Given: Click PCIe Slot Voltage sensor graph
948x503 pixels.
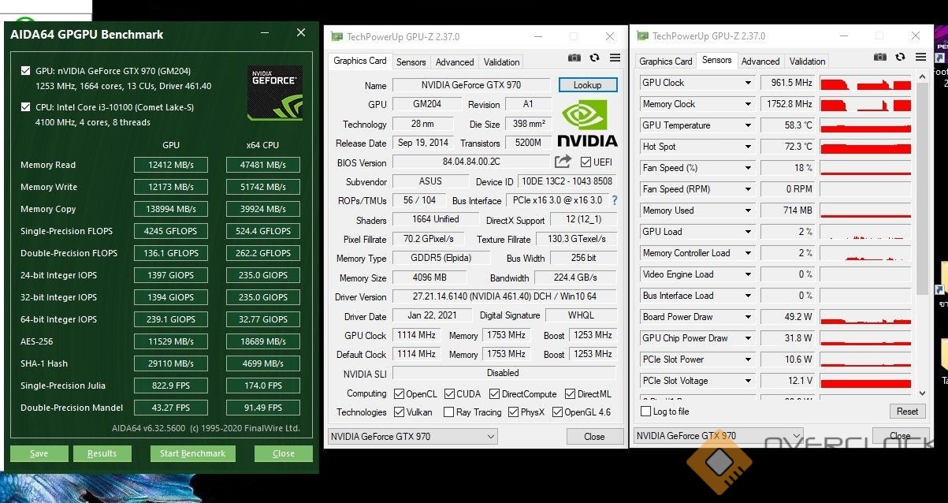Looking at the screenshot, I should pyautogui.click(x=865, y=381).
